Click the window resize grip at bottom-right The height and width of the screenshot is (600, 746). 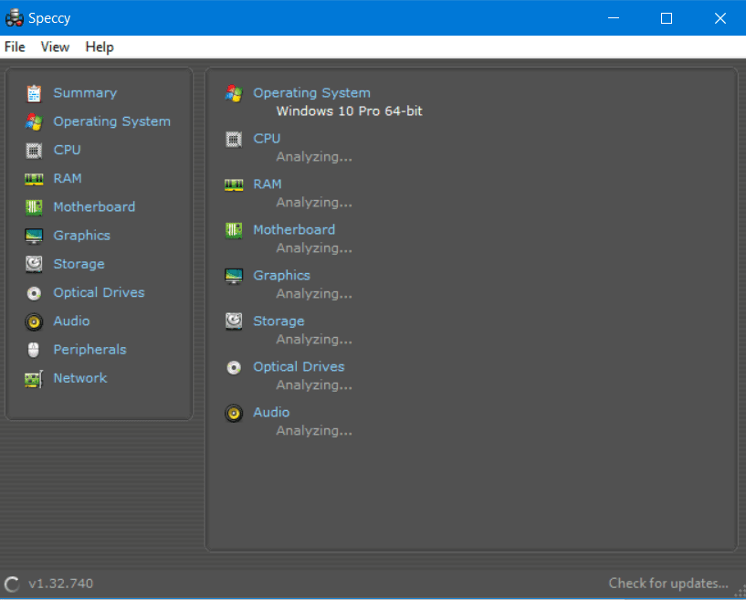(x=739, y=593)
